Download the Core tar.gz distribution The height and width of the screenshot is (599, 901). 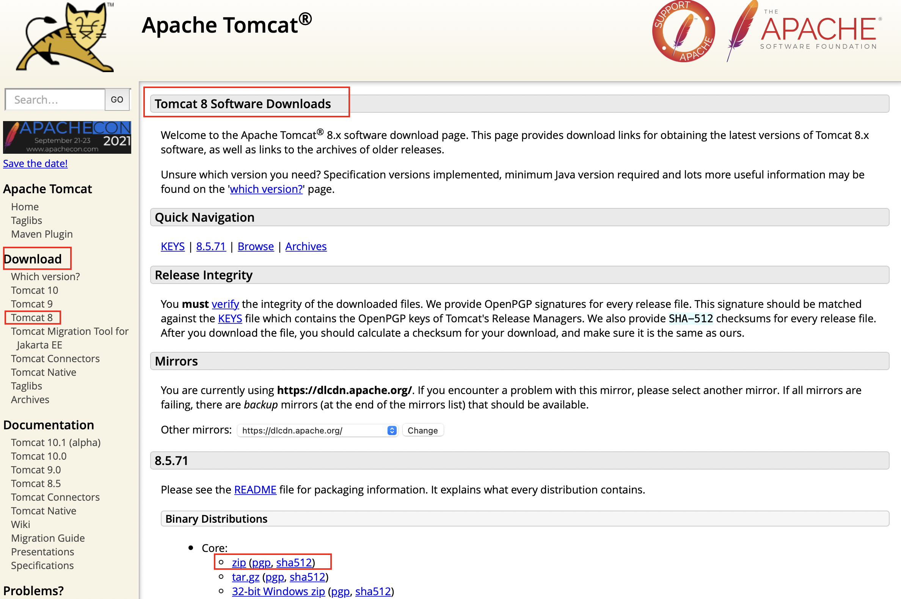click(246, 578)
